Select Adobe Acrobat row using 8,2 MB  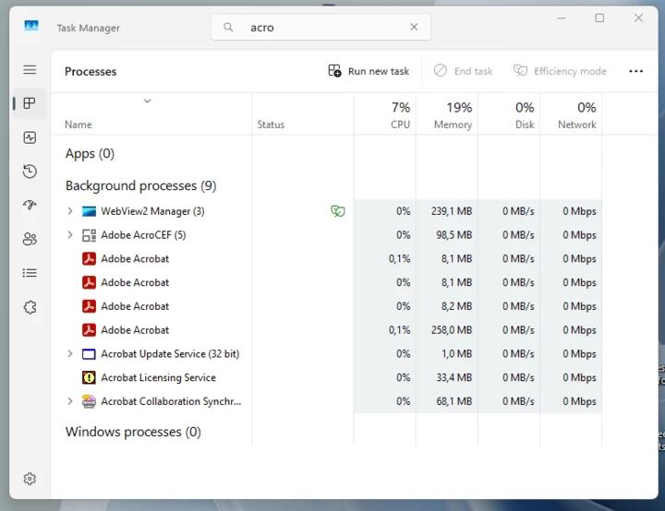[327, 306]
